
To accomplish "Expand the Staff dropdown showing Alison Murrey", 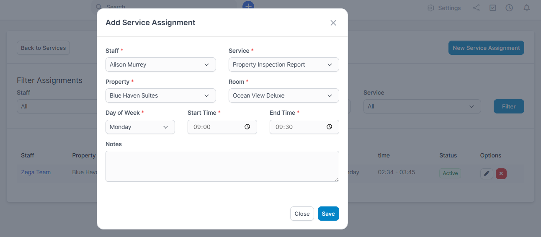I will pos(160,65).
